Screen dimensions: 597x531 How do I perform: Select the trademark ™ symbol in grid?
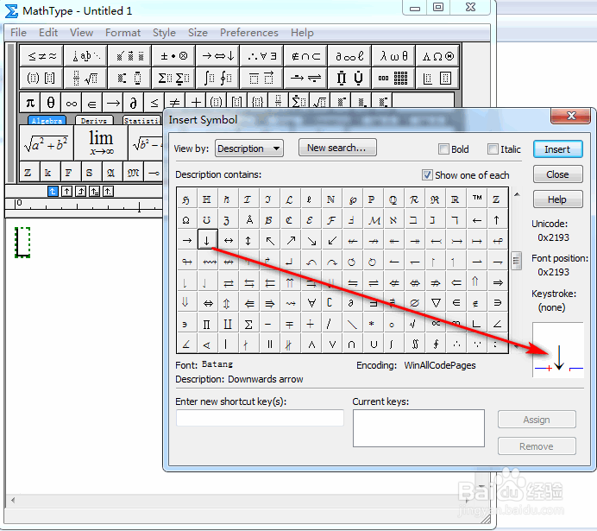[x=477, y=199]
